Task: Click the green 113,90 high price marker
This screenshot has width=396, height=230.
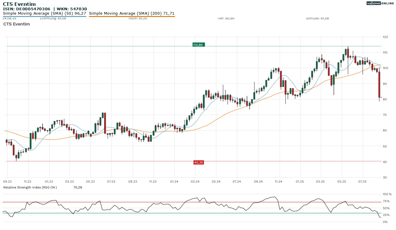Action: [x=198, y=45]
